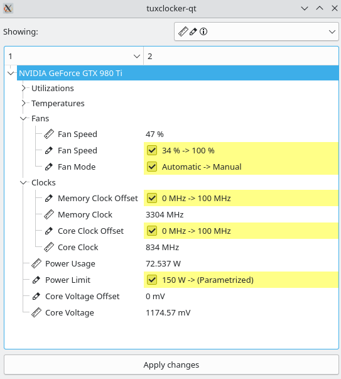Image resolution: width=341 pixels, height=379 pixels.
Task: Click the tuxclocker app icon in title bar
Action: pos(8,8)
